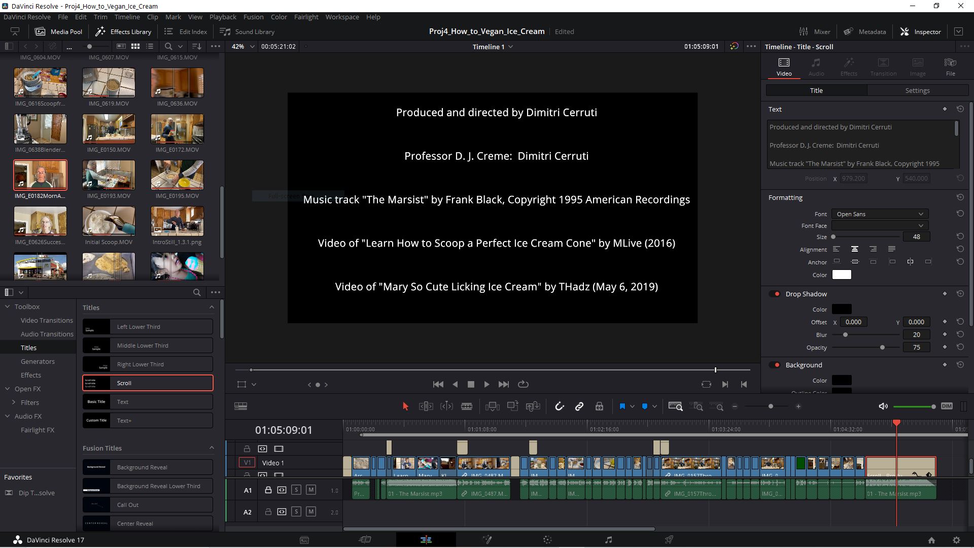This screenshot has width=974, height=548.
Task: Open Project Settings gear icon
Action: [956, 540]
